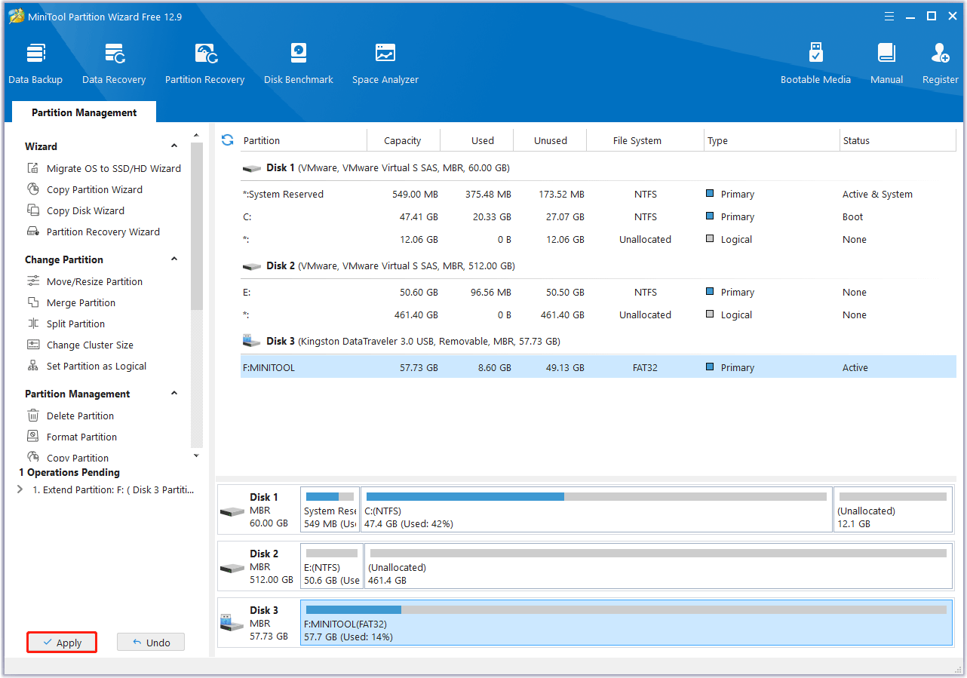This screenshot has width=967, height=678.
Task: Launch Data Recovery from the toolbar
Action: tap(114, 63)
